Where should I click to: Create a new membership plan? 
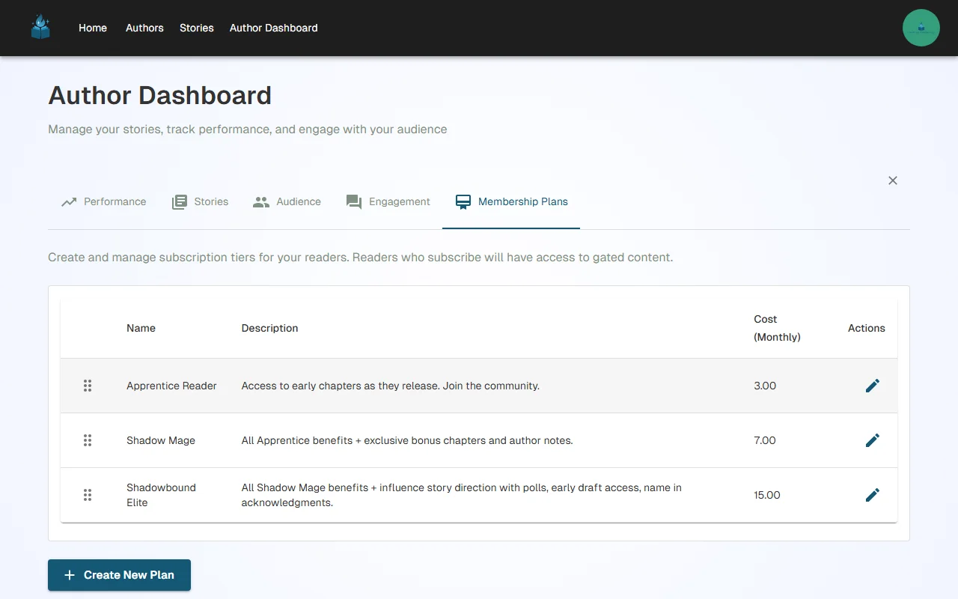coord(119,575)
